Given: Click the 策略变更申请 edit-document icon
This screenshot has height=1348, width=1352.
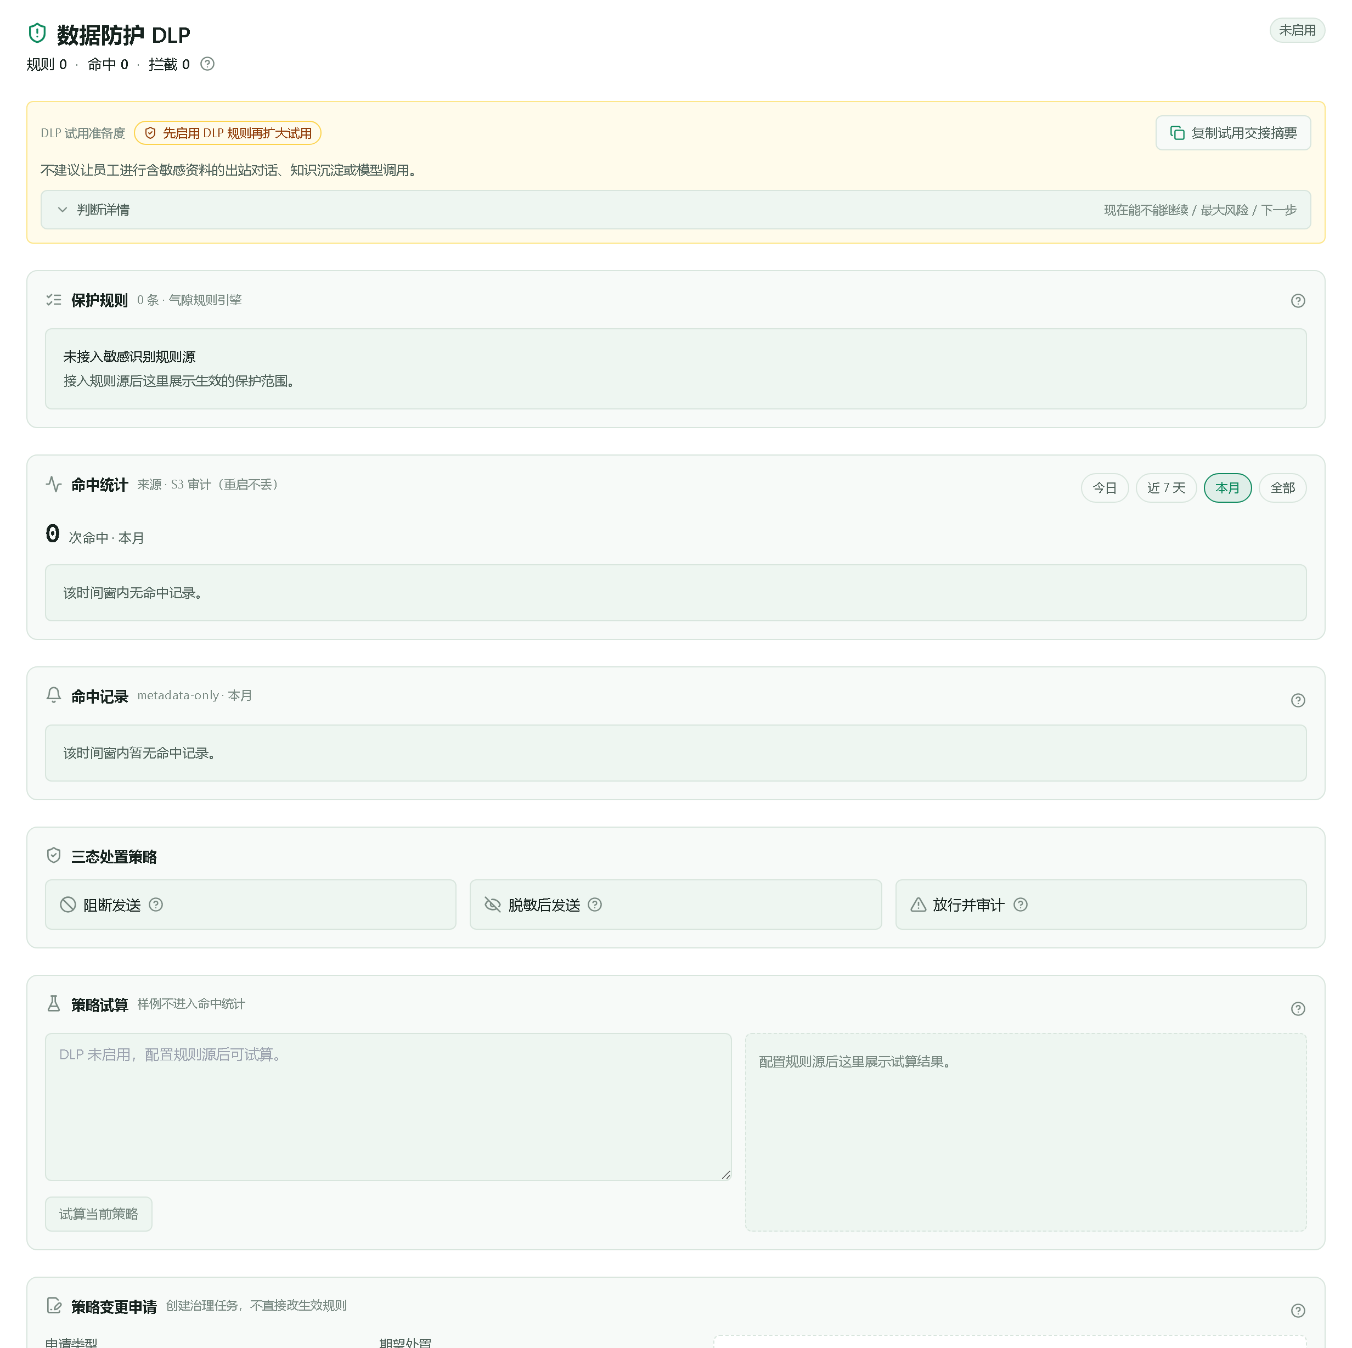Looking at the screenshot, I should (54, 1305).
